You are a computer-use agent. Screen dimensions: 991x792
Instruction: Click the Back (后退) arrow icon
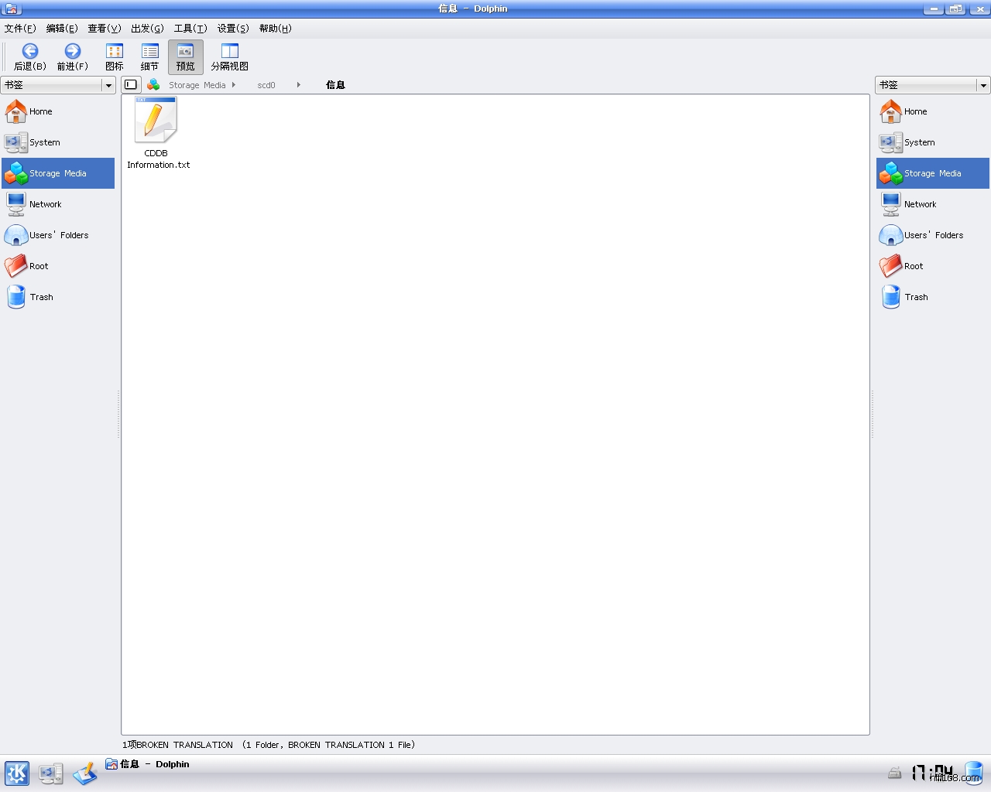click(x=29, y=52)
